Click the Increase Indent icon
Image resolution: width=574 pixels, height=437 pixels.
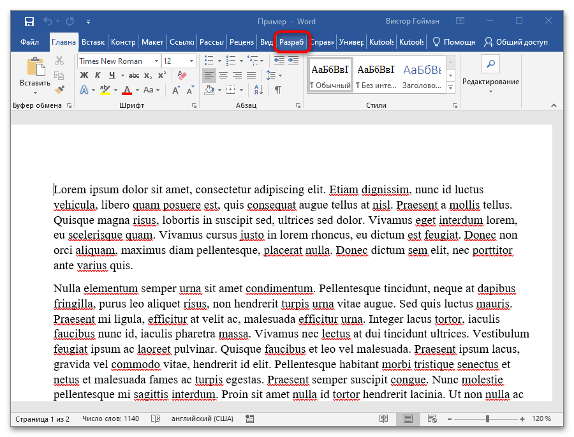(x=293, y=61)
